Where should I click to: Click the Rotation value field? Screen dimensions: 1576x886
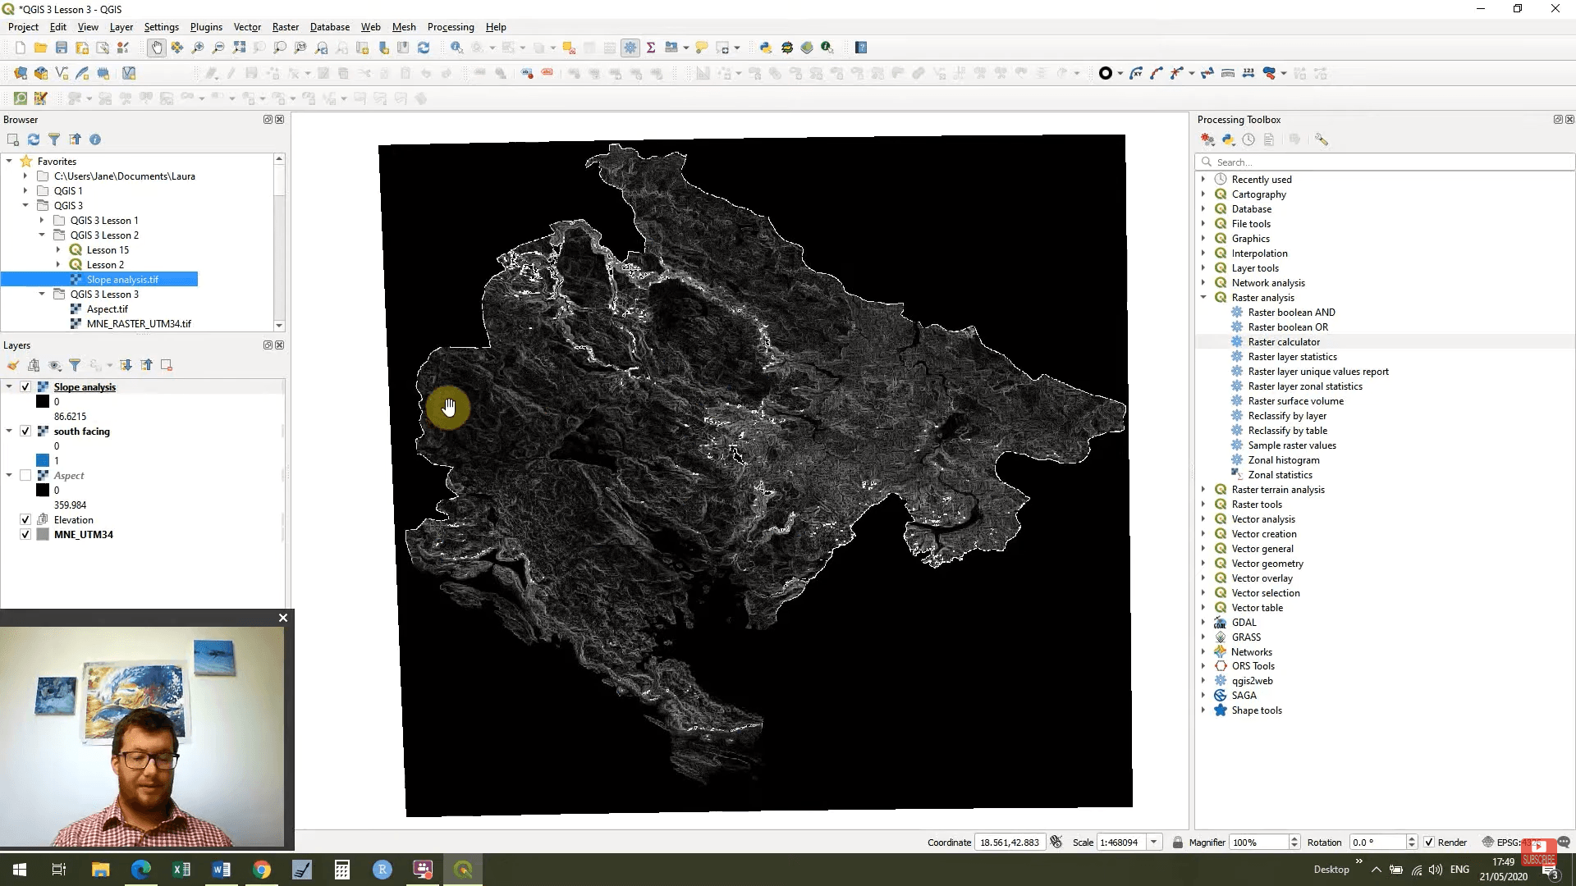pos(1377,843)
